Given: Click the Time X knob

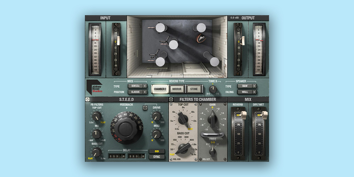Looking at the screenshot, I should tap(212, 89).
